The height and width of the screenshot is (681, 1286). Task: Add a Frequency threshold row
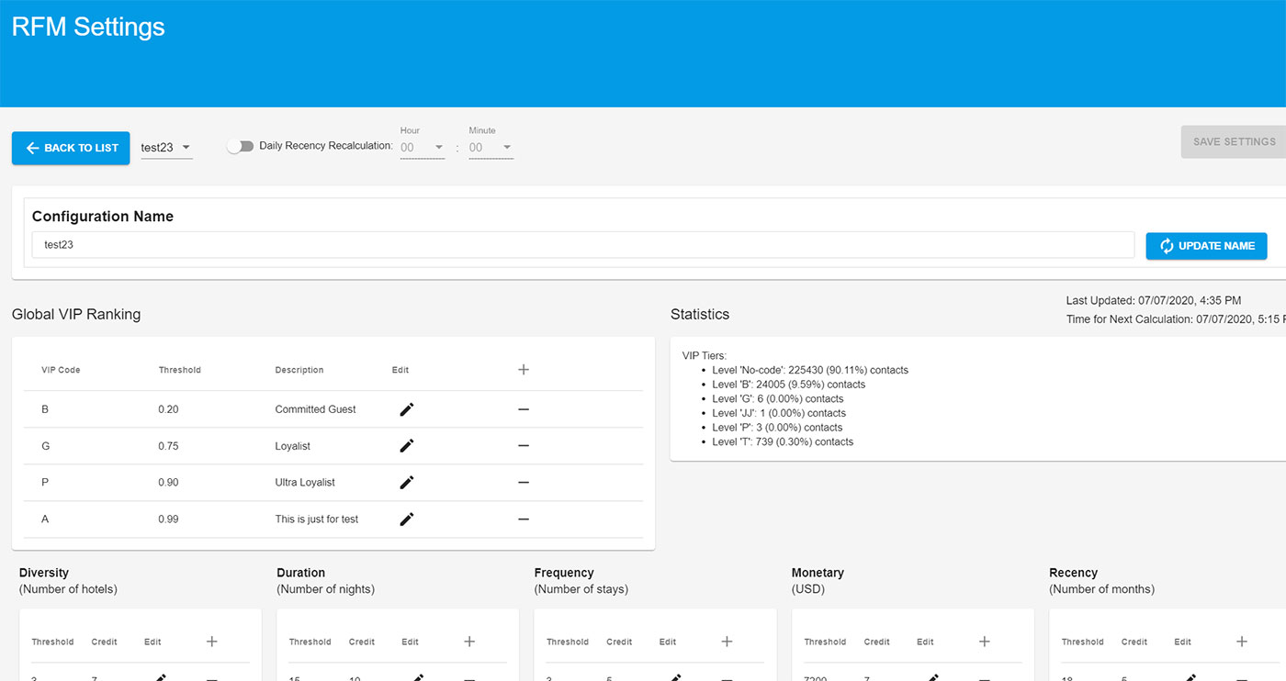pyautogui.click(x=727, y=642)
